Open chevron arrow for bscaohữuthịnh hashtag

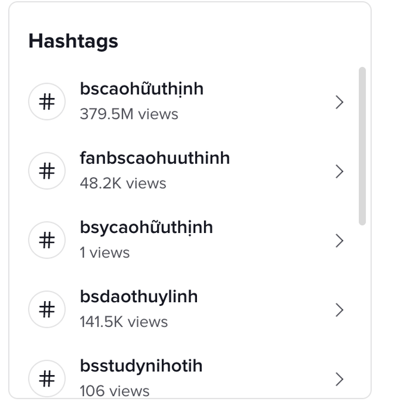(x=339, y=102)
